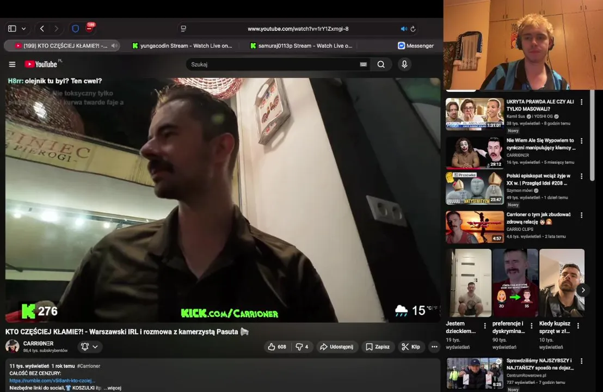Expand description with ...więcej
This screenshot has height=392, width=603.
pyautogui.click(x=112, y=388)
